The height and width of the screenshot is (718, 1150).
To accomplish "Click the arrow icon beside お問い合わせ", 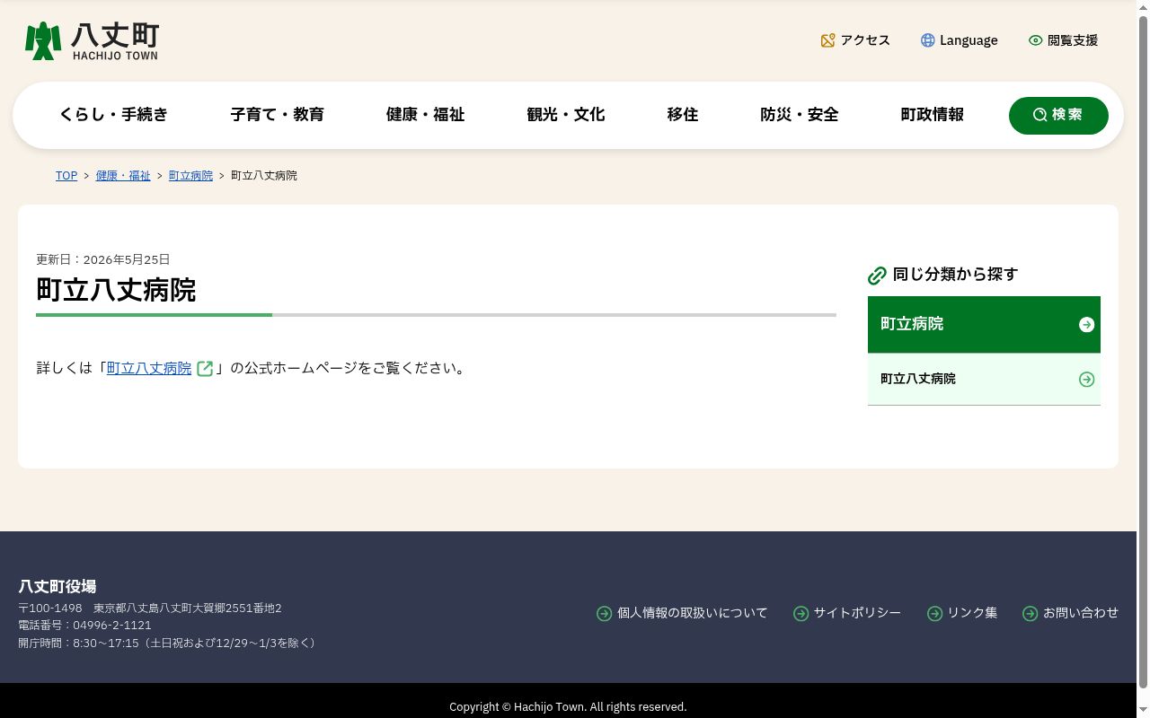I will pyautogui.click(x=1030, y=614).
